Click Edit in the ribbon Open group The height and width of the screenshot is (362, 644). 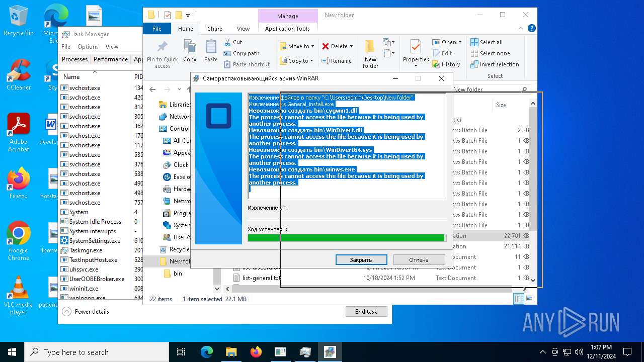(x=442, y=53)
